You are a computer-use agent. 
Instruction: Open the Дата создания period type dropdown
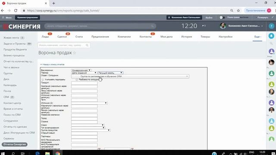pyautogui.click(x=84, y=73)
